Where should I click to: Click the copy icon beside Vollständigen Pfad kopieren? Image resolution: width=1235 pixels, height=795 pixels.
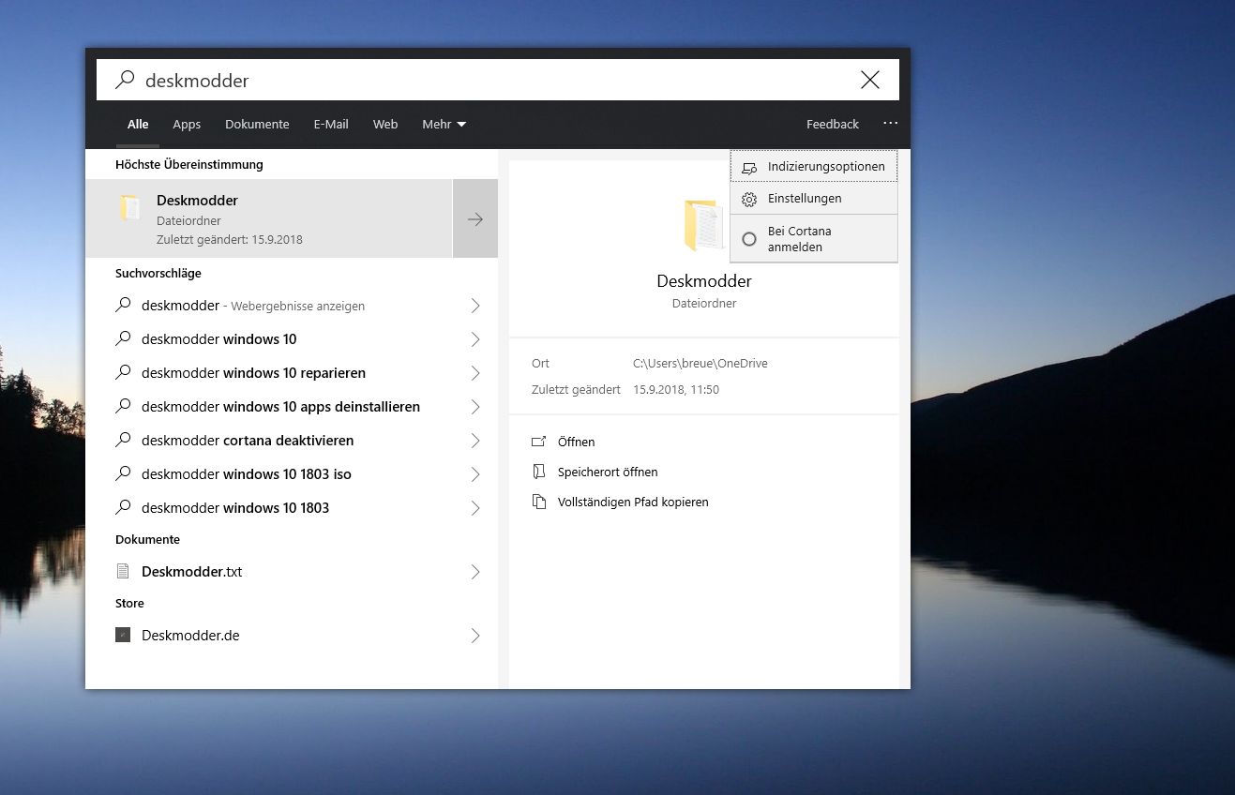pos(538,502)
